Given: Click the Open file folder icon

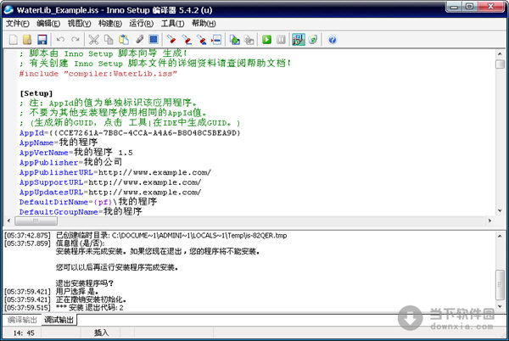Looking at the screenshot, I should (x=26, y=40).
